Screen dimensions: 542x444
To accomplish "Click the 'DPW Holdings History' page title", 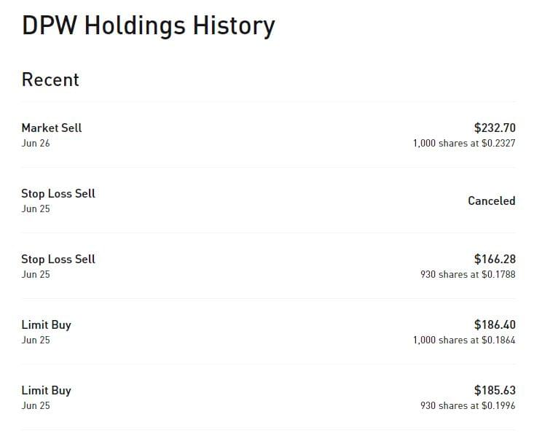I will click(x=149, y=26).
